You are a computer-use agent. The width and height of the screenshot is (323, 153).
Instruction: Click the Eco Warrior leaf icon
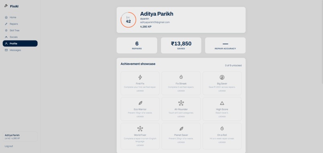click(x=140, y=103)
